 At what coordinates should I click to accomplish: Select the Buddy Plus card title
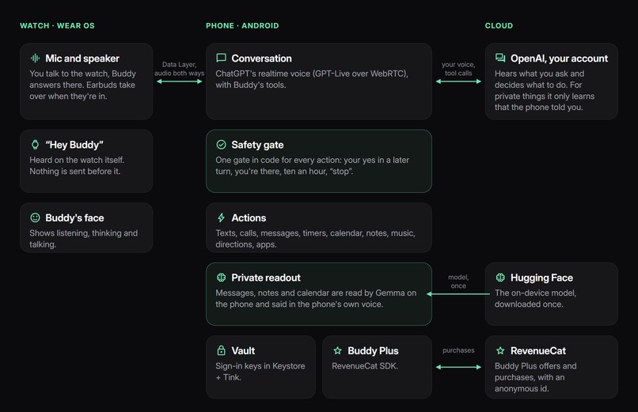(x=373, y=351)
